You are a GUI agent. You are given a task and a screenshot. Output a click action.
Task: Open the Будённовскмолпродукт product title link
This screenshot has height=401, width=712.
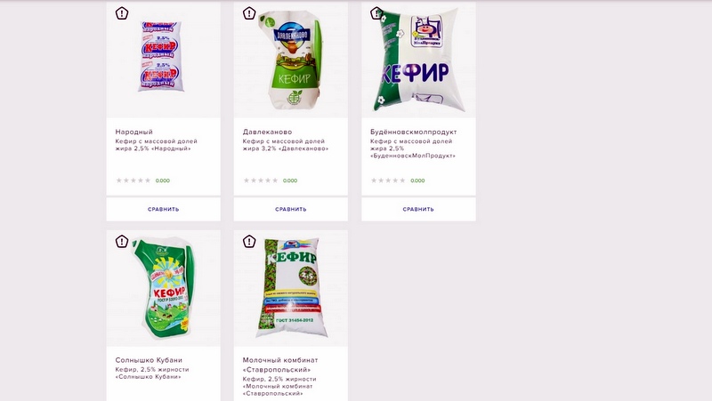click(x=413, y=132)
